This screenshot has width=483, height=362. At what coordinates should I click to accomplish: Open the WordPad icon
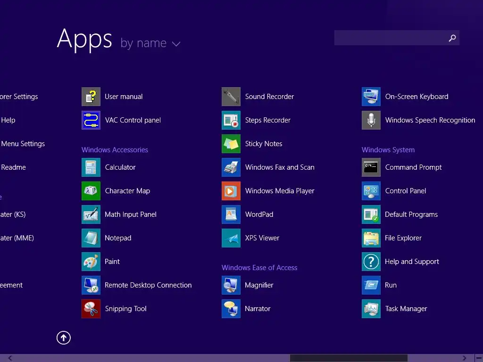[x=231, y=214]
